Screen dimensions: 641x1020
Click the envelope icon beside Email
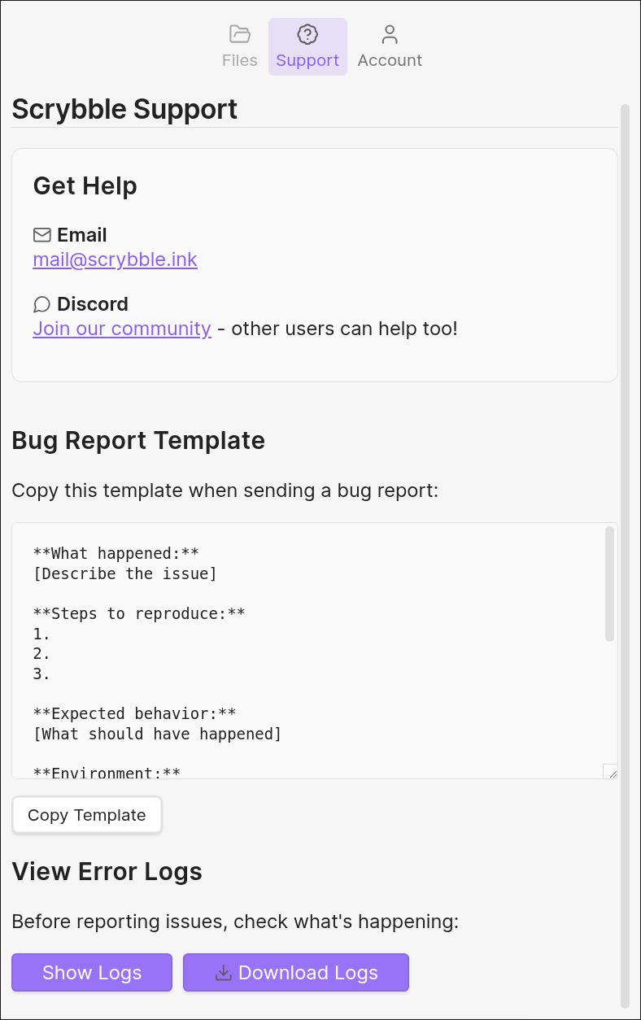coord(42,235)
